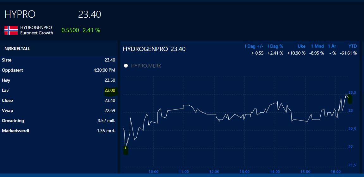Click the large 23.40 price in header
364x177 pixels.
click(89, 15)
